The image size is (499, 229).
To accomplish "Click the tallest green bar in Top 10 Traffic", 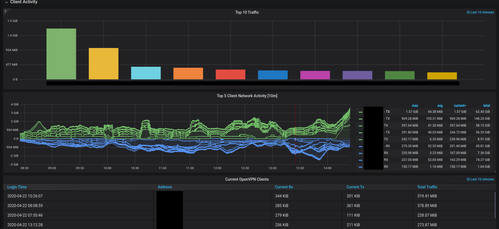I will click(61, 54).
